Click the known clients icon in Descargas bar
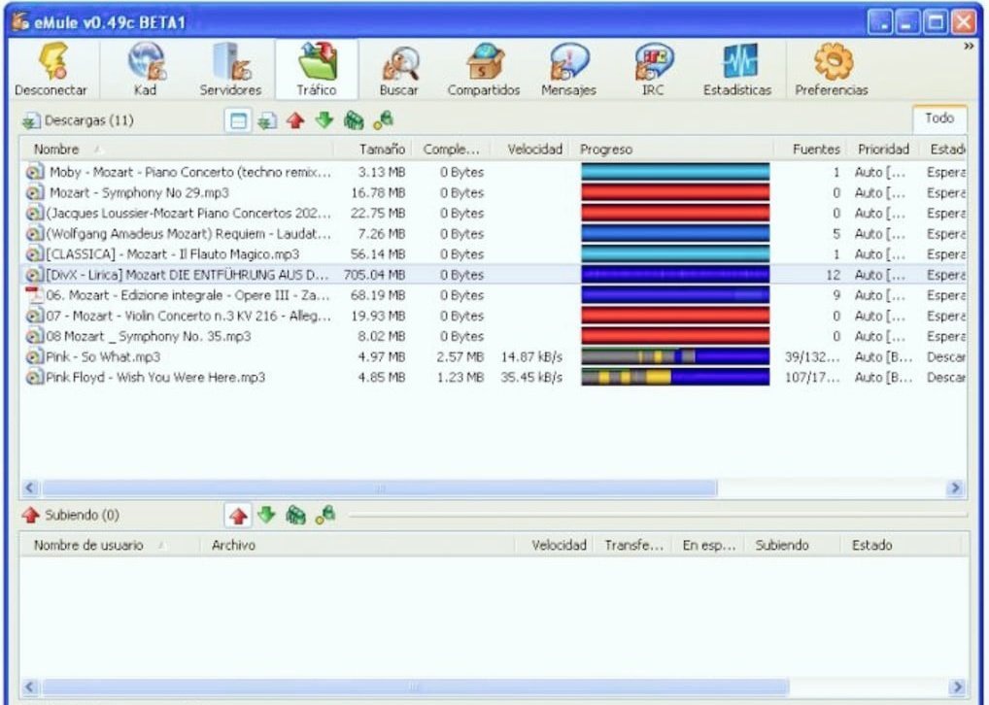 pos(383,119)
